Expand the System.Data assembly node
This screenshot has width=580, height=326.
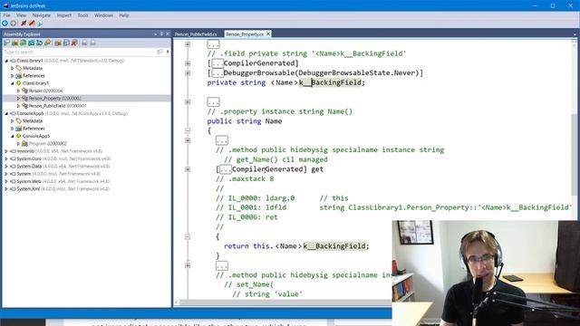pyautogui.click(x=6, y=167)
